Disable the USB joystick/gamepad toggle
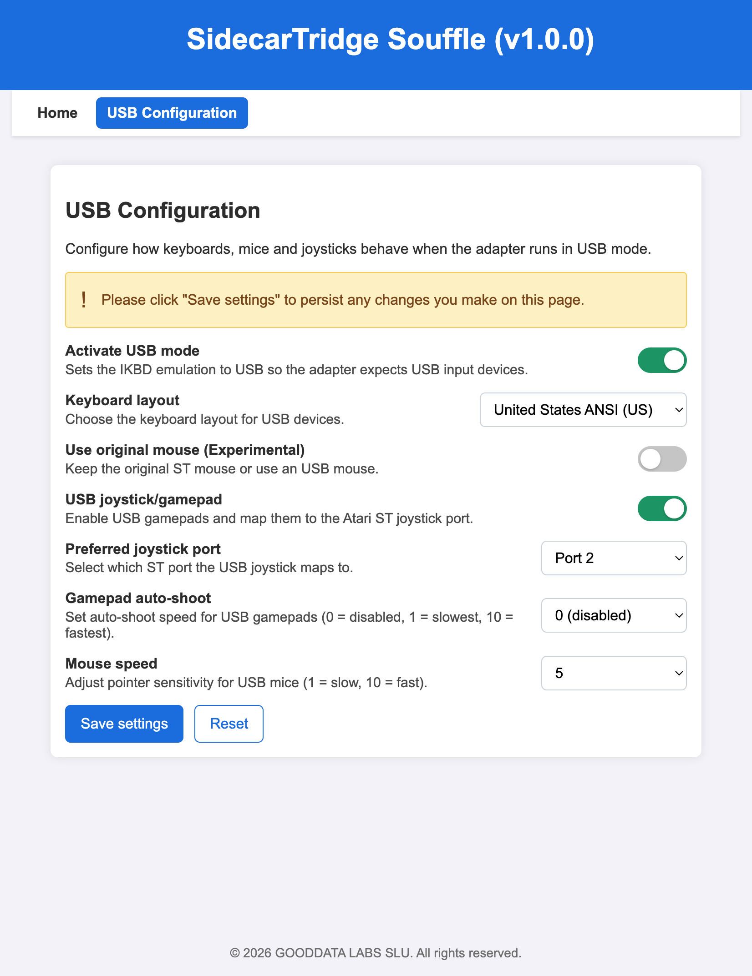Screen dimensions: 752x976 tap(662, 508)
